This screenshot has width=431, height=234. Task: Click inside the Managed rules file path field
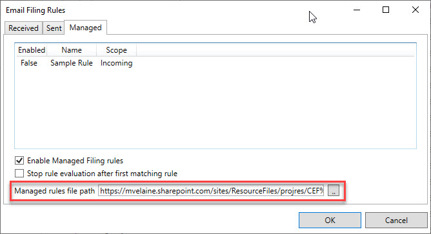click(212, 191)
